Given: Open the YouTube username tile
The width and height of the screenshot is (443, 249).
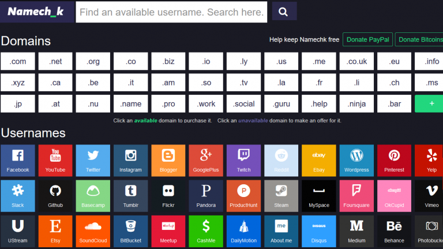Looking at the screenshot, I should click(x=55, y=160).
